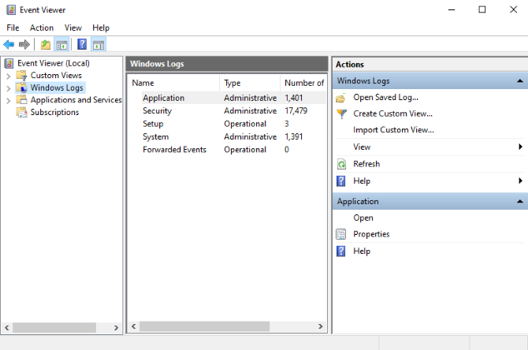The height and width of the screenshot is (350, 528).
Task: Click Import Custom View... action
Action: tap(393, 130)
